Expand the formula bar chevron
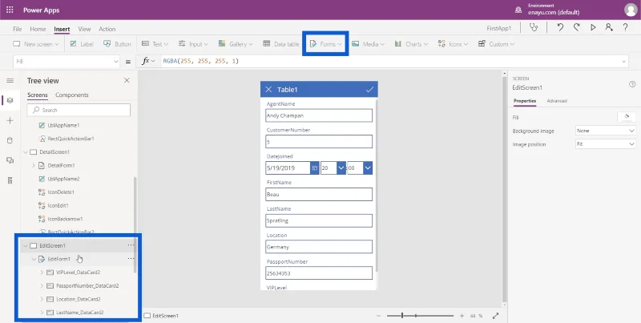This screenshot has width=641, height=323. pos(624,62)
